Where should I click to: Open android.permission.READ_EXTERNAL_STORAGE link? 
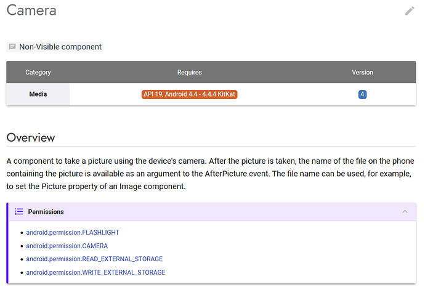tap(94, 259)
